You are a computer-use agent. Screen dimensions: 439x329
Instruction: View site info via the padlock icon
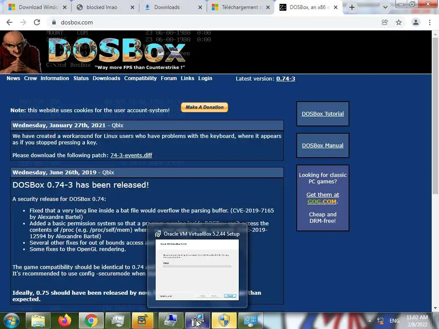(x=54, y=22)
